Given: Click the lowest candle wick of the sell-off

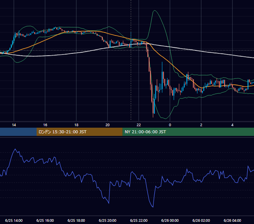Looking at the screenshot, I should [153, 116].
